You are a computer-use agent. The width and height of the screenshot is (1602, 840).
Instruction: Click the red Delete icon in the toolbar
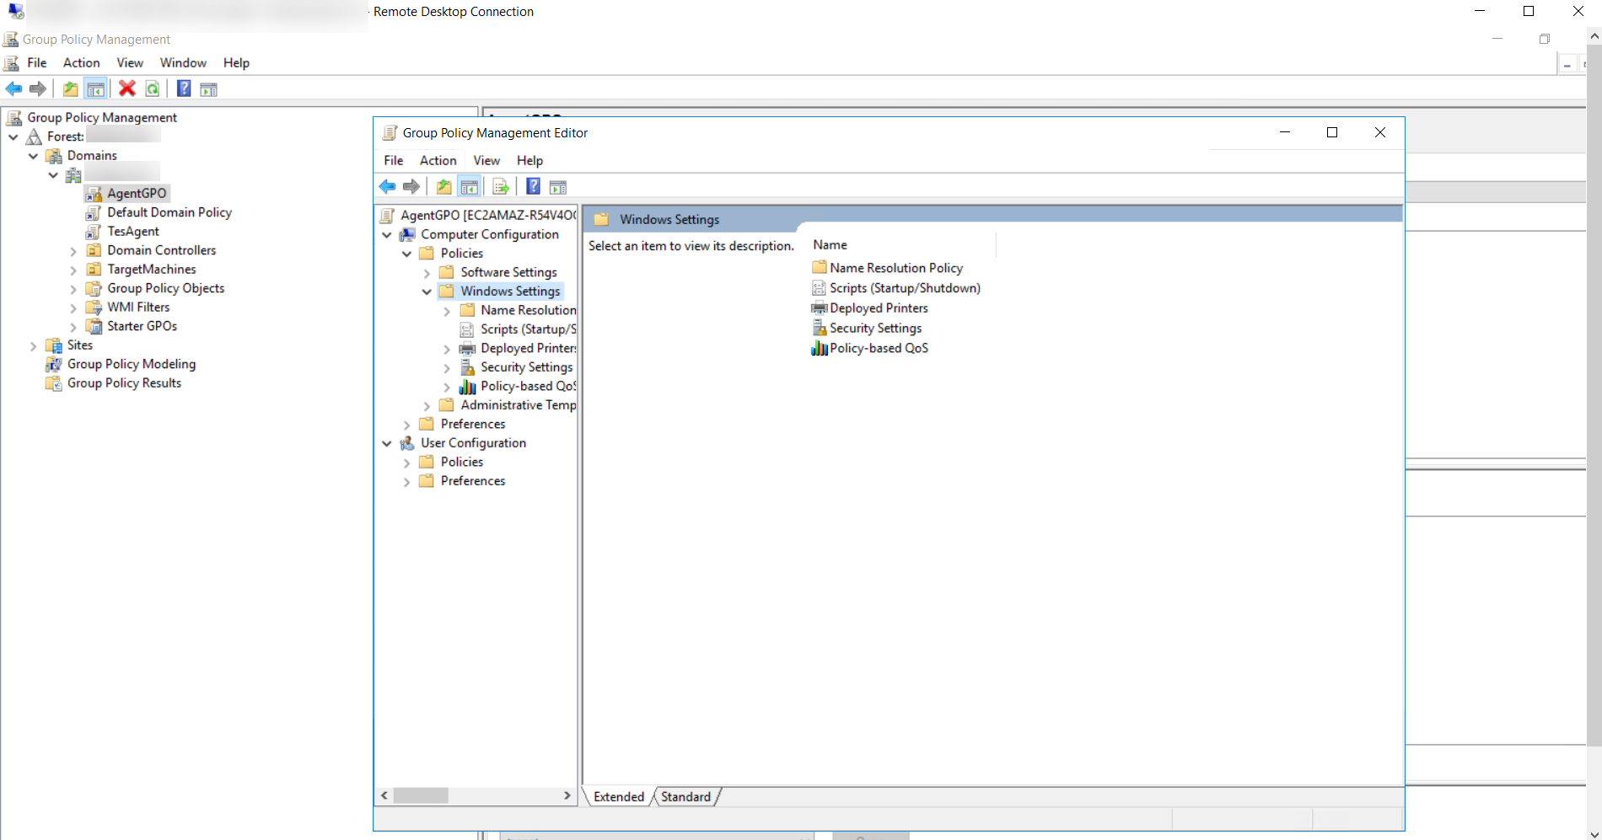(x=127, y=88)
